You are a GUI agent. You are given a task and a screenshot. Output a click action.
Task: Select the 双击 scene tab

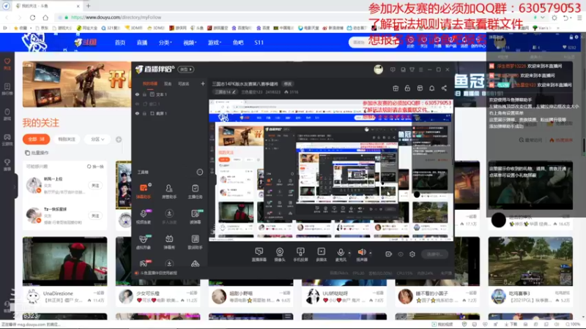click(x=168, y=83)
